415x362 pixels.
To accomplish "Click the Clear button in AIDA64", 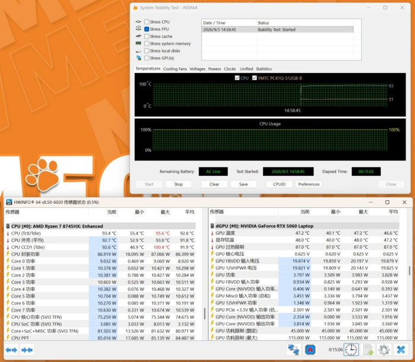I will 214,184.
